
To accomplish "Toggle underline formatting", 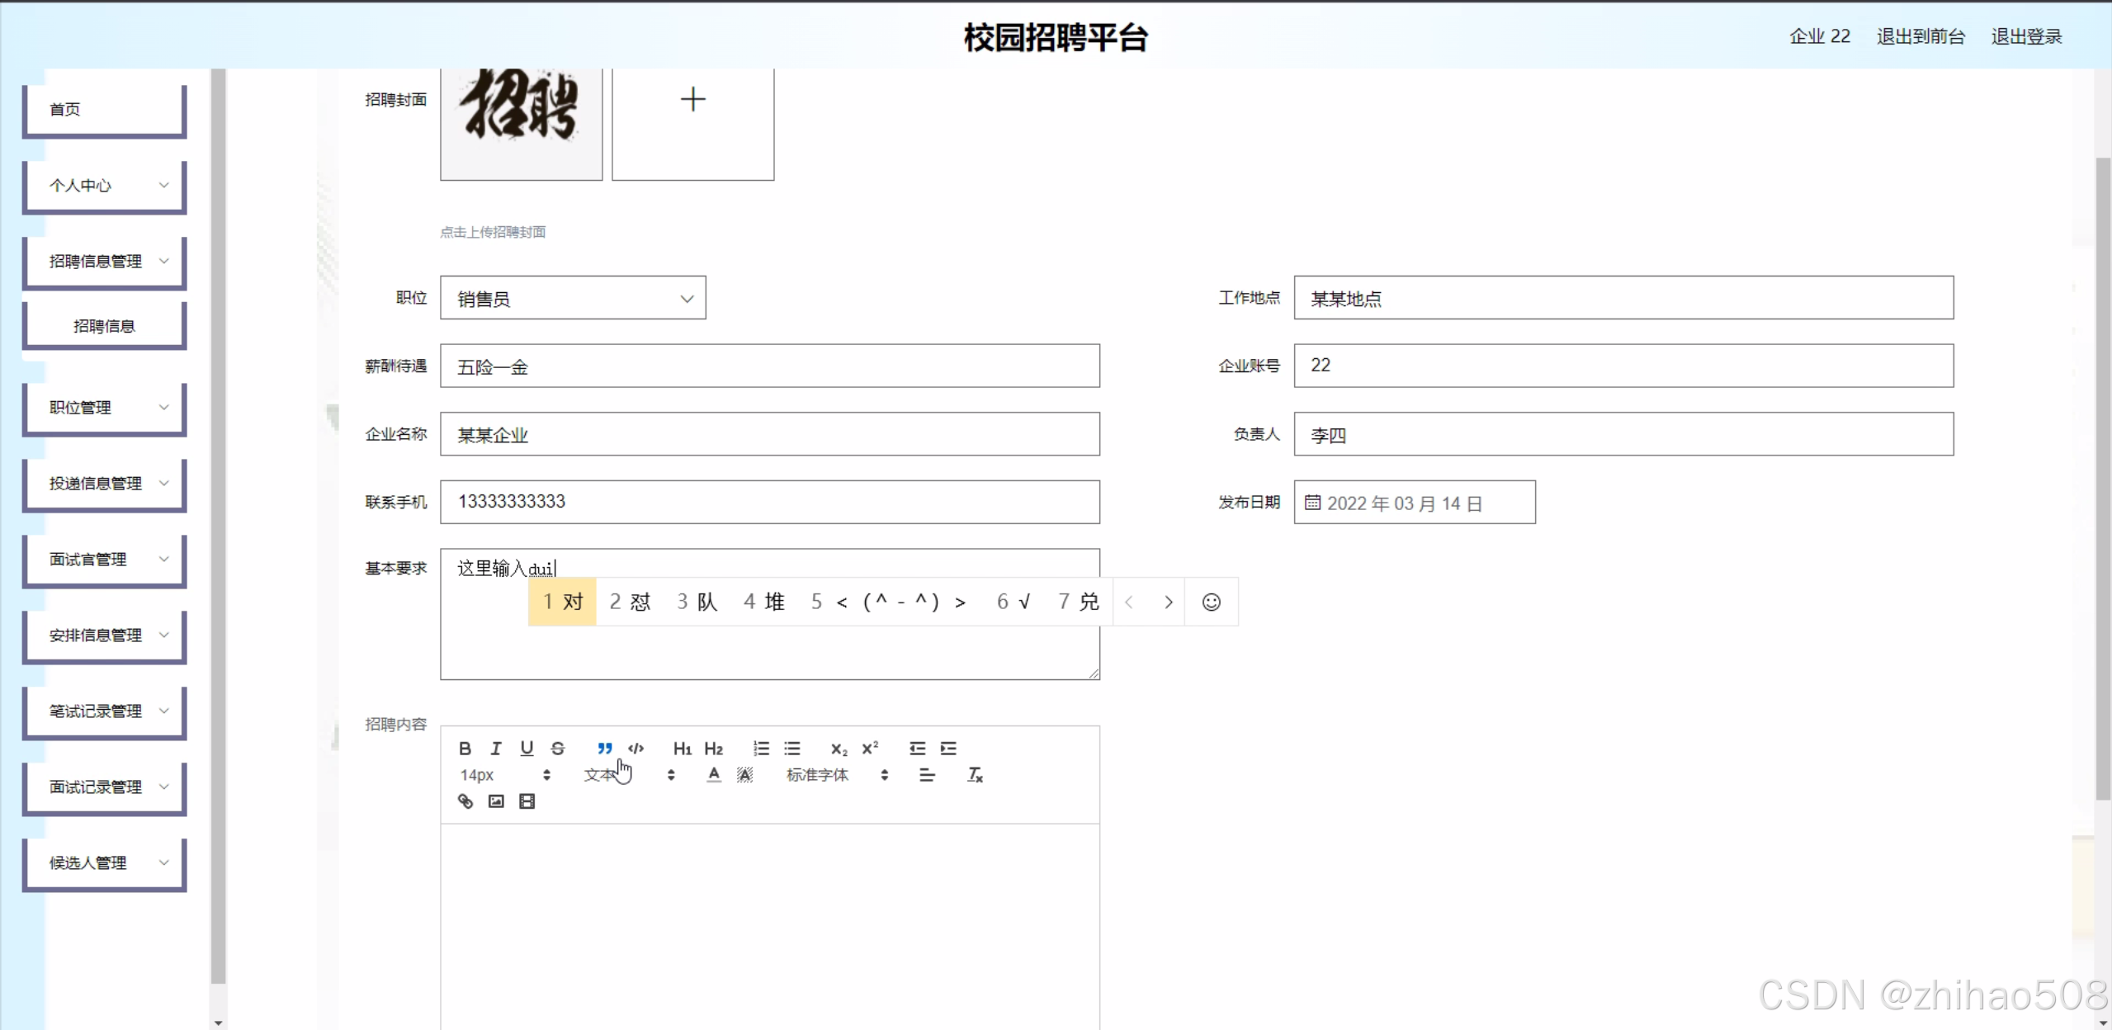I will [527, 749].
